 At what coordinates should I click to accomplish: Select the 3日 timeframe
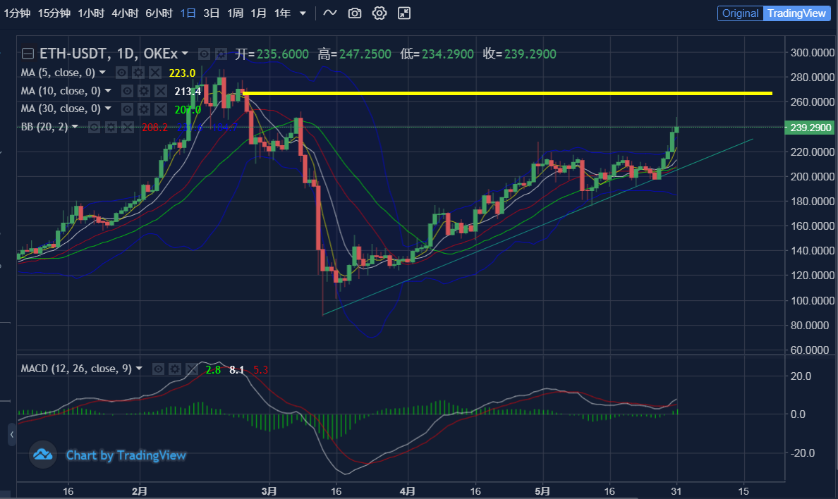[212, 13]
